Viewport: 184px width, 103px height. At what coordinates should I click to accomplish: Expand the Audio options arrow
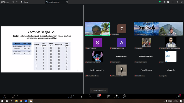click(8, 96)
